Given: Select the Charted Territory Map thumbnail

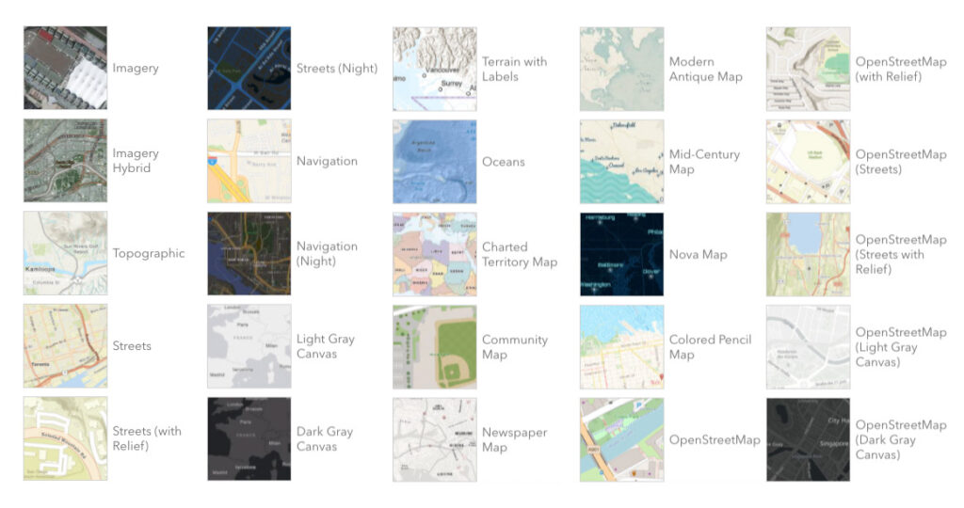Looking at the screenshot, I should pos(435,254).
